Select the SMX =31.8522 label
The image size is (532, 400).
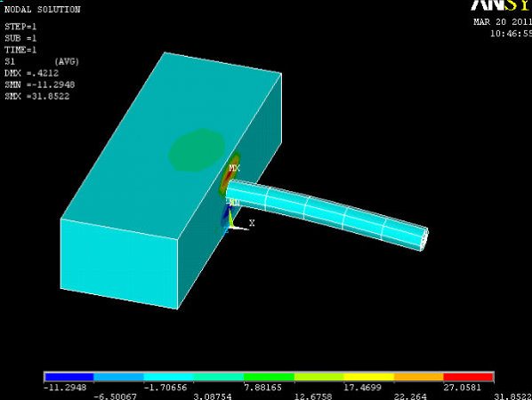(x=37, y=96)
